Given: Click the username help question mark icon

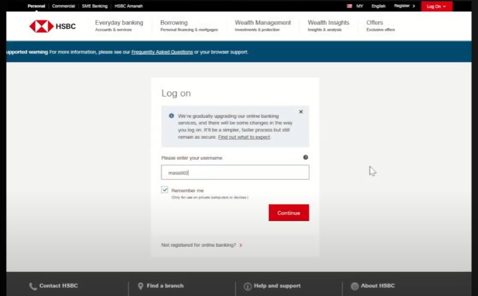Looking at the screenshot, I should [305, 157].
